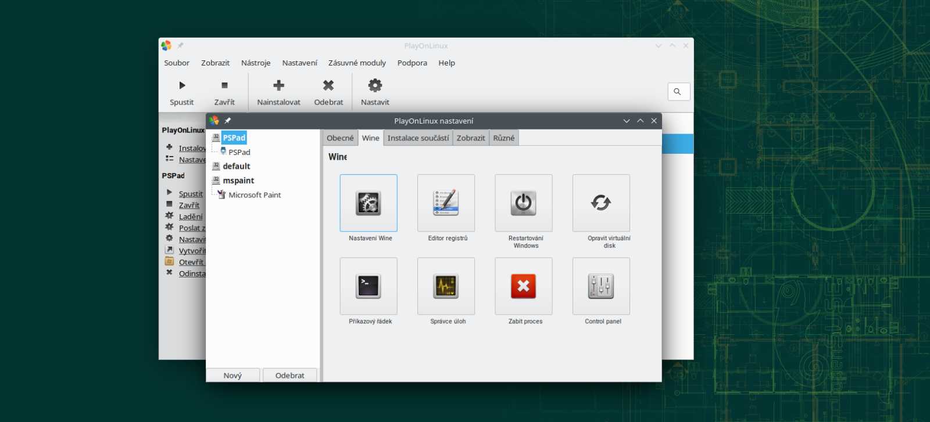Open Správce úloh task manager
Screen dimensions: 930x422
click(x=446, y=286)
